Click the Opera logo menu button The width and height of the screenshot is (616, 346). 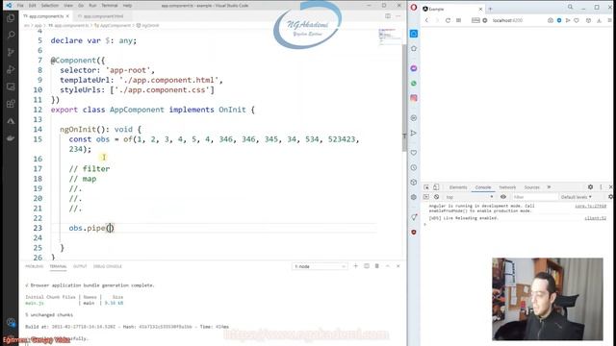pyautogui.click(x=414, y=8)
